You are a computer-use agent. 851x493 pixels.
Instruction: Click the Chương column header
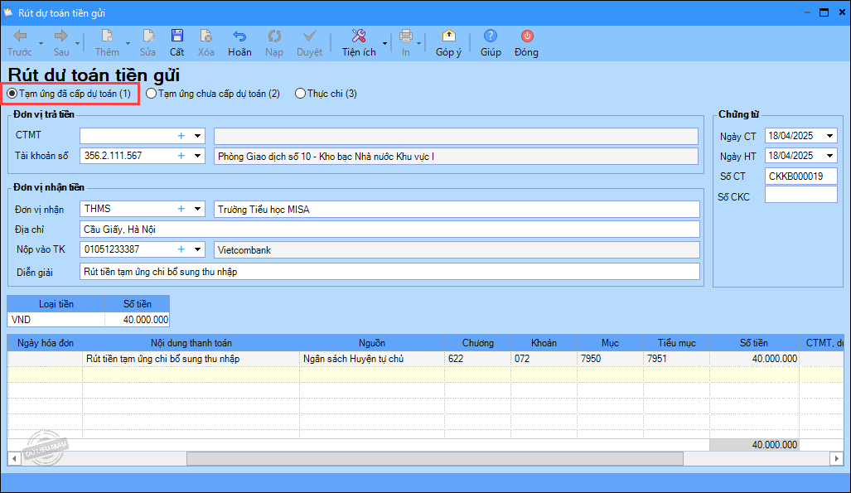(477, 343)
